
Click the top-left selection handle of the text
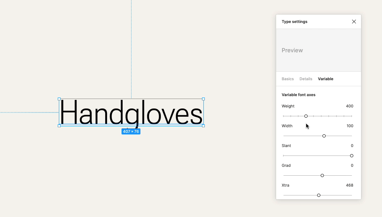pyautogui.click(x=59, y=99)
